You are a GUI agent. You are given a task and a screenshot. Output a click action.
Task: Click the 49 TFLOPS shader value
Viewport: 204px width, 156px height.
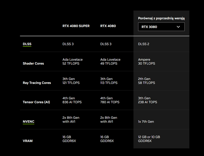tap(109, 63)
